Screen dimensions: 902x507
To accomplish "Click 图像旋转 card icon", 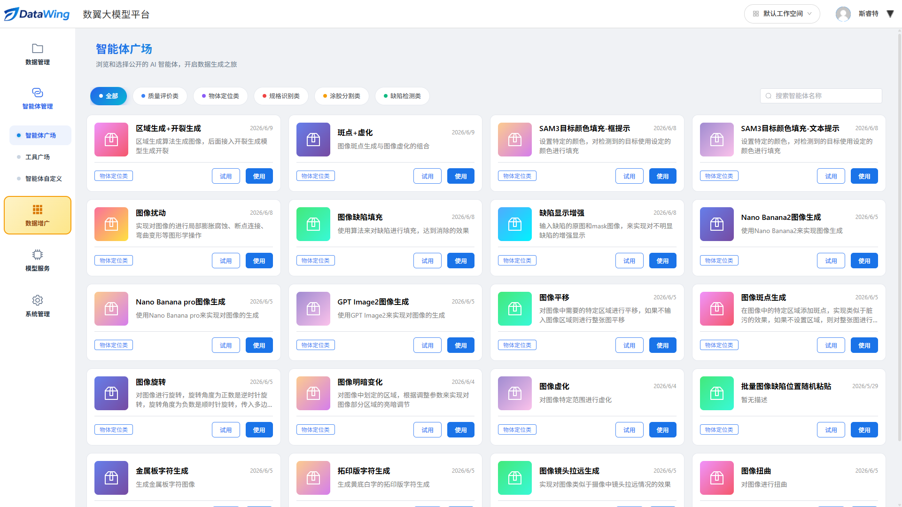I will click(x=111, y=393).
